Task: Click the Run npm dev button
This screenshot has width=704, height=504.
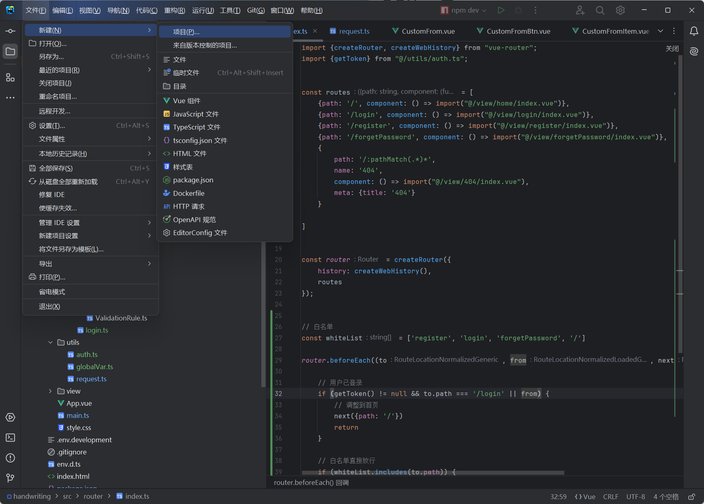Action: click(501, 11)
